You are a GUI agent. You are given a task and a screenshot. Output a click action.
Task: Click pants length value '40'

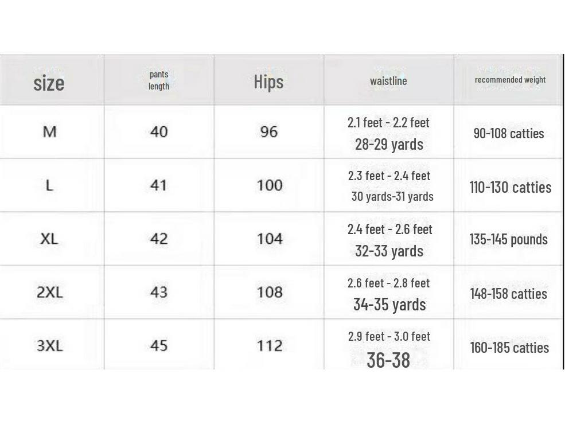tap(159, 132)
